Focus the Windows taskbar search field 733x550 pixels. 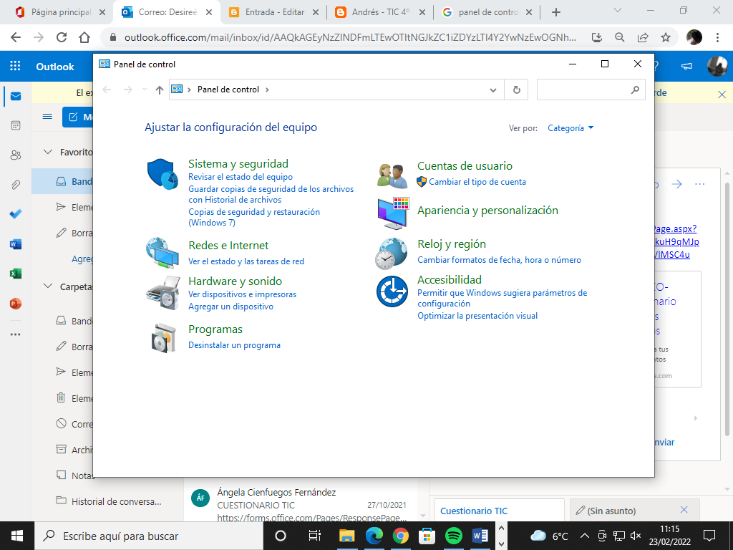[x=149, y=536]
